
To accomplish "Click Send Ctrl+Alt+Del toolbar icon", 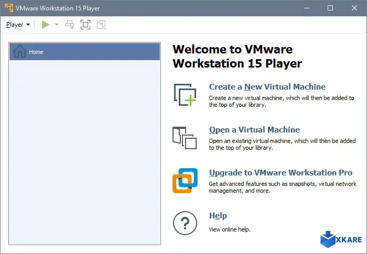I will click(70, 25).
